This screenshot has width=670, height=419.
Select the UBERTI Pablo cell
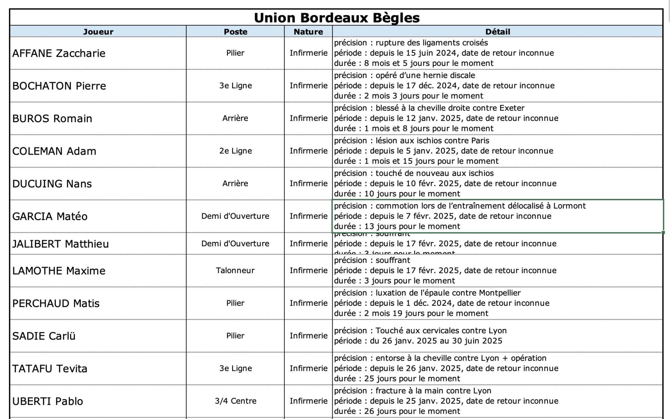pyautogui.click(x=98, y=401)
